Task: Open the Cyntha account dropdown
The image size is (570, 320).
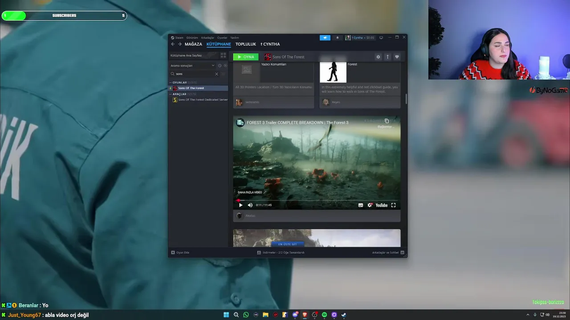Action: click(360, 38)
